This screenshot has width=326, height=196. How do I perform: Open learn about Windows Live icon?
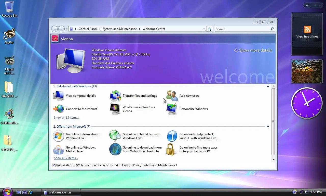58,136
